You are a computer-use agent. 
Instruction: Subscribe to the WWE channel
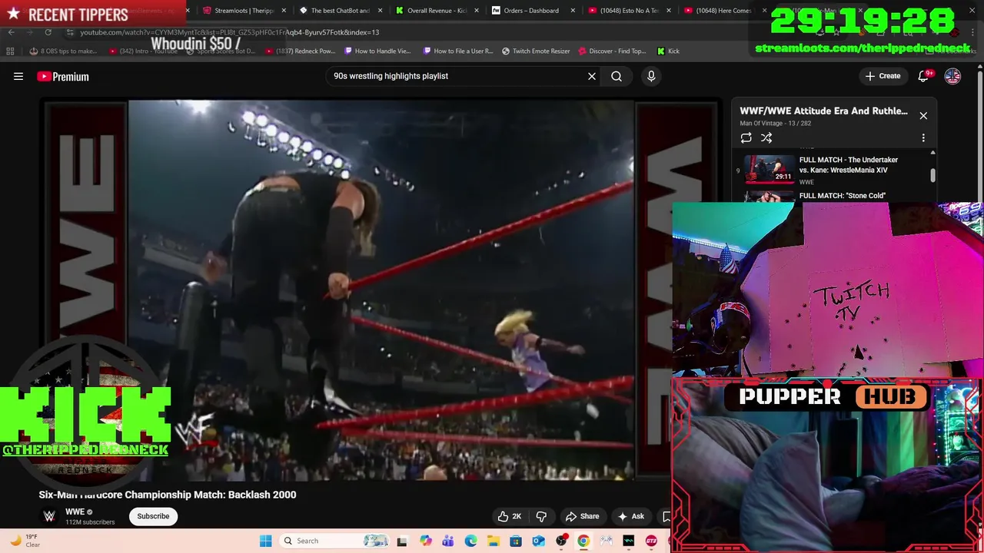tap(153, 516)
